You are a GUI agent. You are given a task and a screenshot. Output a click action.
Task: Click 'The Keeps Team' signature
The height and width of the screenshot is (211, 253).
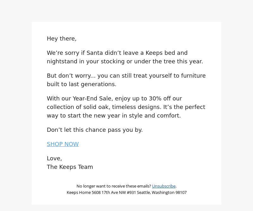[x=70, y=167]
